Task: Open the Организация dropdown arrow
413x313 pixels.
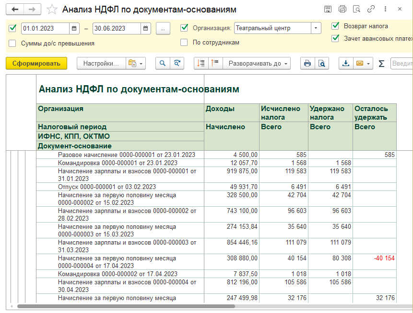Action: click(316, 28)
